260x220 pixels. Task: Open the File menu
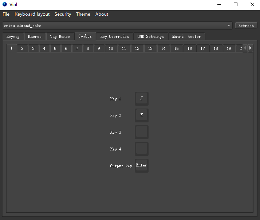pyautogui.click(x=6, y=14)
